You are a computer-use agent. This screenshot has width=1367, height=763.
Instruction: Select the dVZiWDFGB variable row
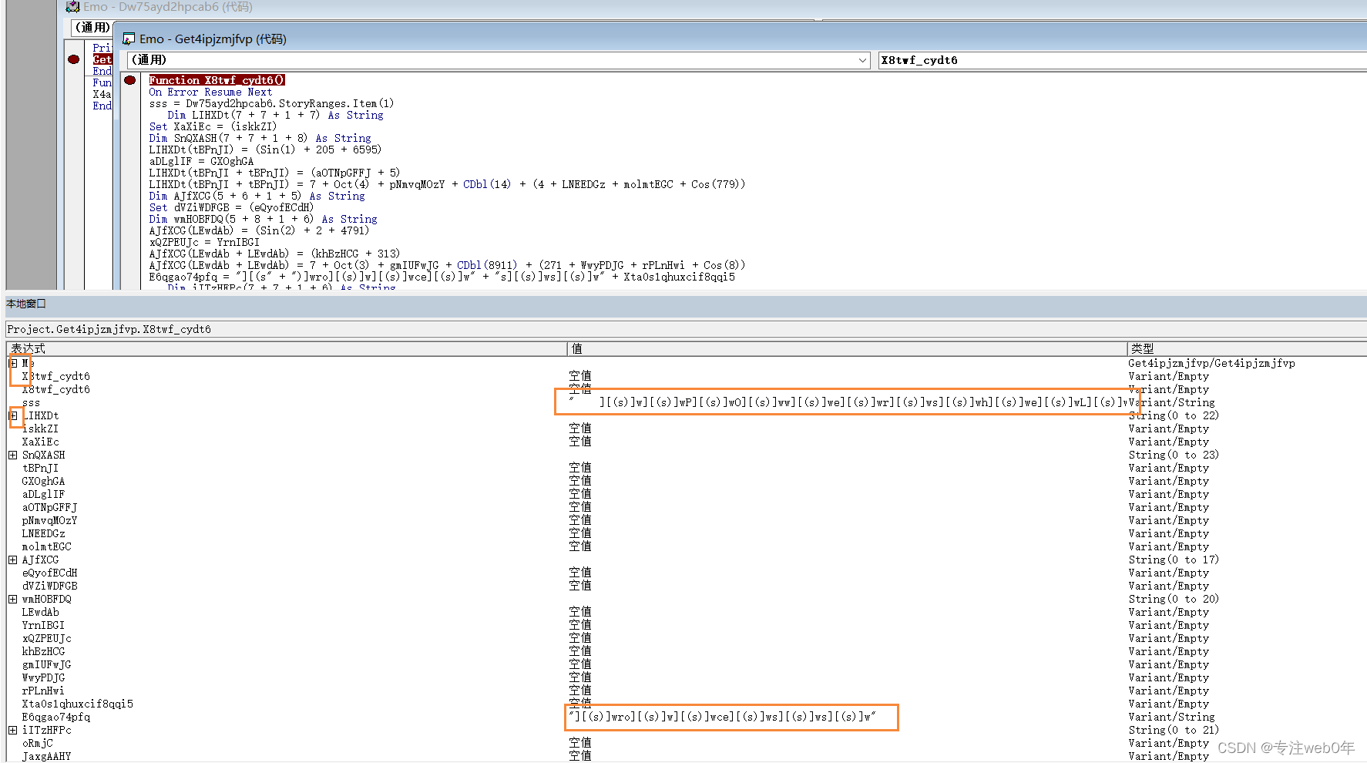pos(687,586)
